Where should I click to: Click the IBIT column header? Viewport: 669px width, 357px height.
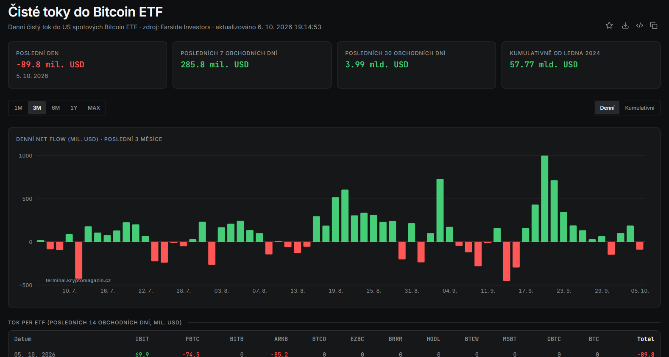[142, 339]
